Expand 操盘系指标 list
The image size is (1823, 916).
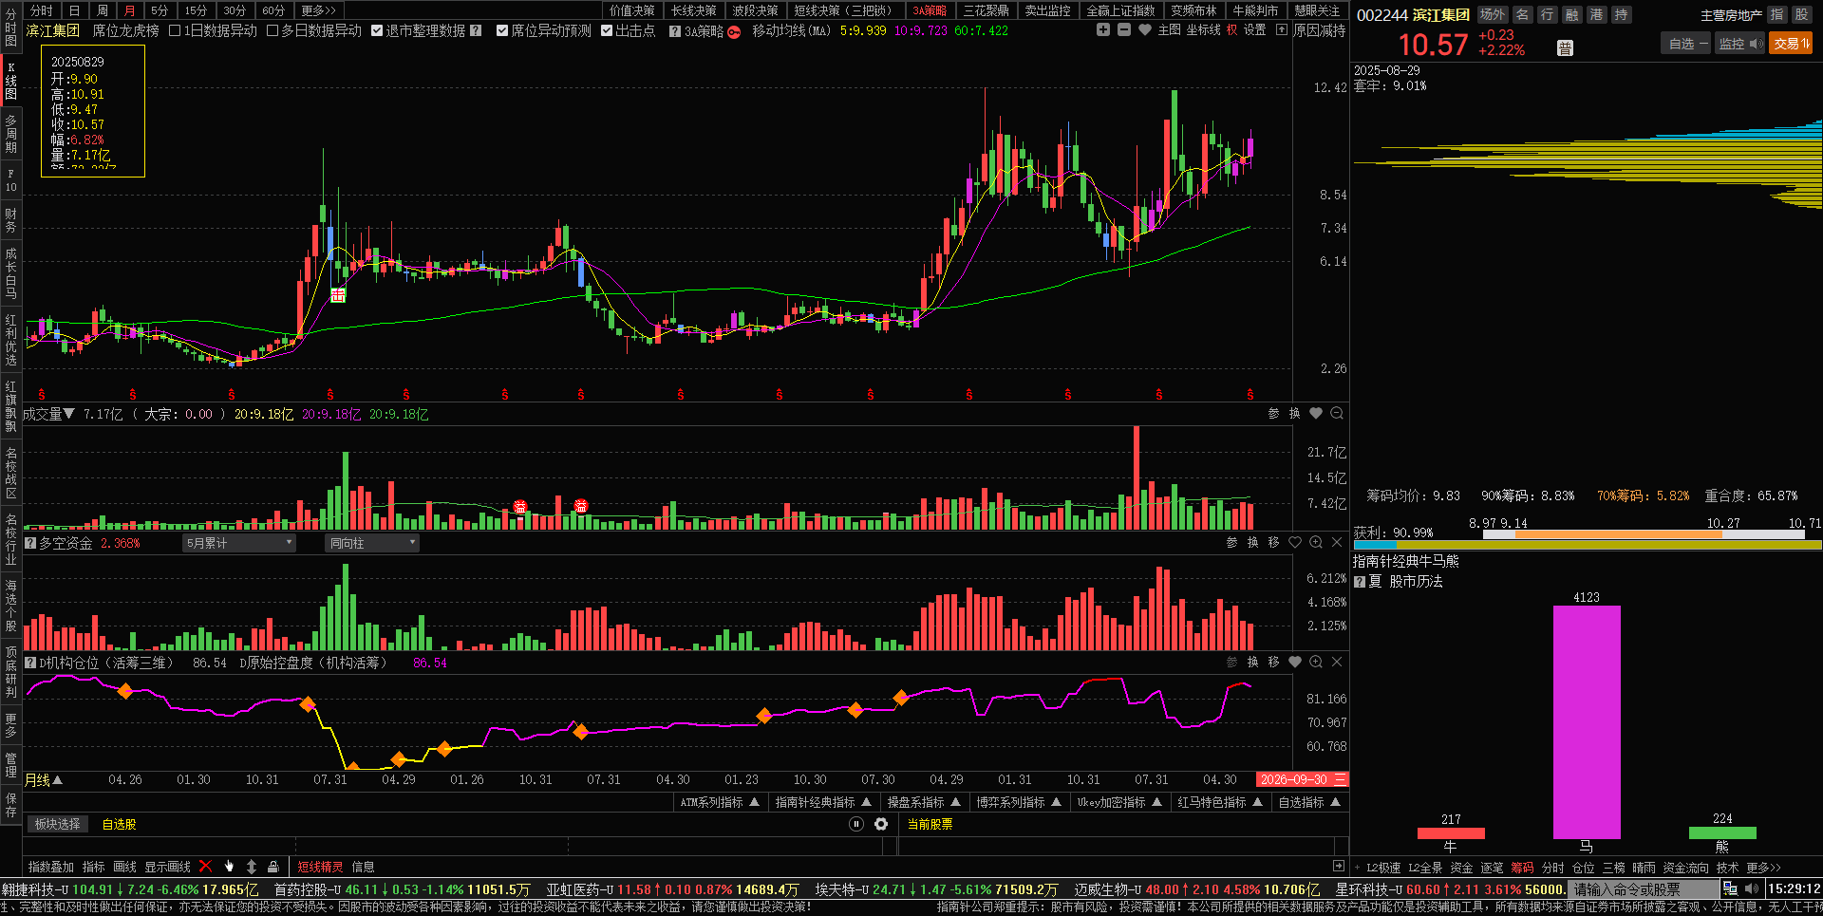[924, 802]
